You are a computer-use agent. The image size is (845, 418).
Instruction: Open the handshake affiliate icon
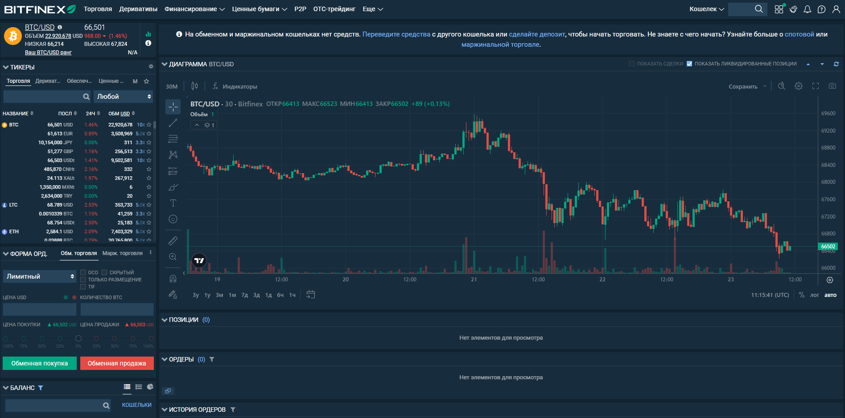coord(793,9)
